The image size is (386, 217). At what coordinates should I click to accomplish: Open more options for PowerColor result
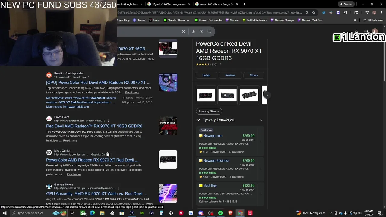click(x=108, y=121)
